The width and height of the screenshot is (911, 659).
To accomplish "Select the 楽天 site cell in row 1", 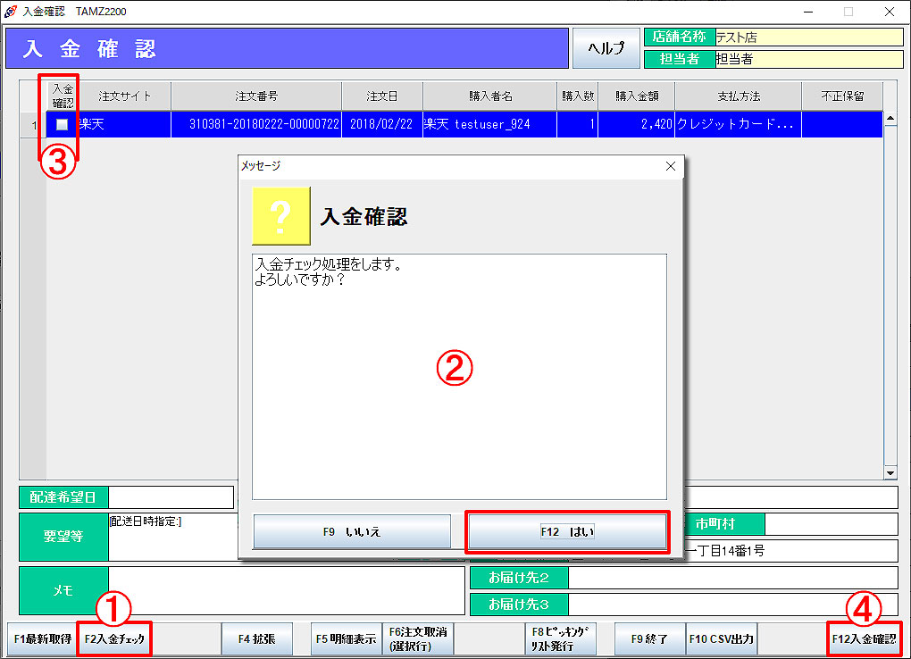I will [124, 124].
